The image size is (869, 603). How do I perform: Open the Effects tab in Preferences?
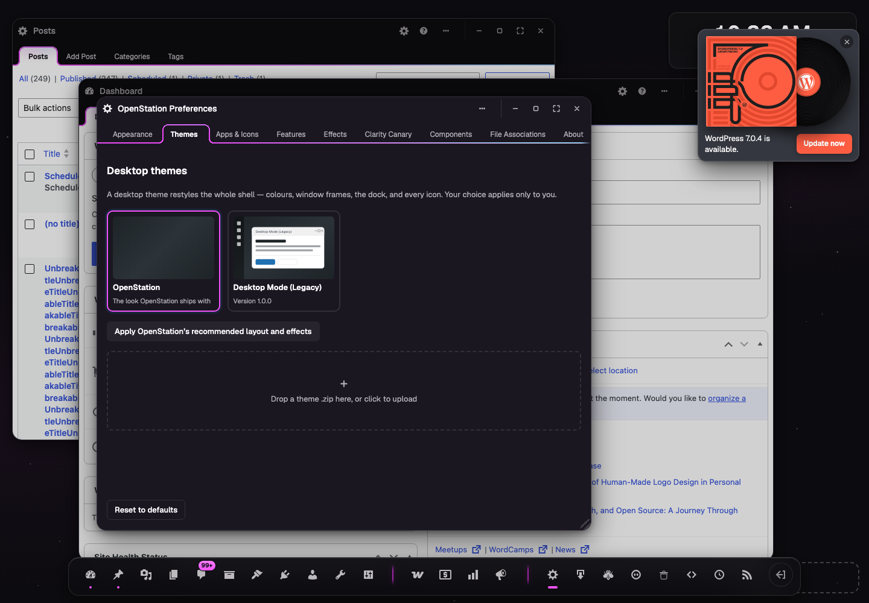point(335,134)
